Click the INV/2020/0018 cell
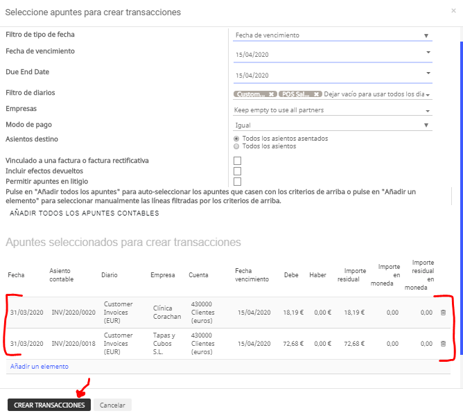 (73, 344)
